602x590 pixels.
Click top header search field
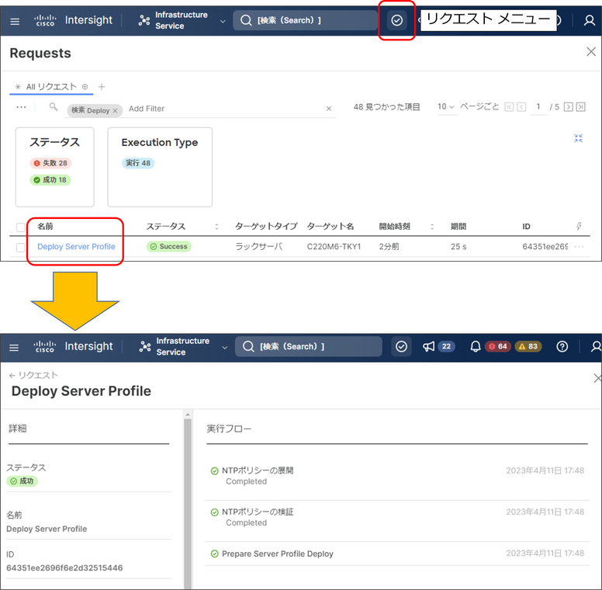[x=305, y=20]
